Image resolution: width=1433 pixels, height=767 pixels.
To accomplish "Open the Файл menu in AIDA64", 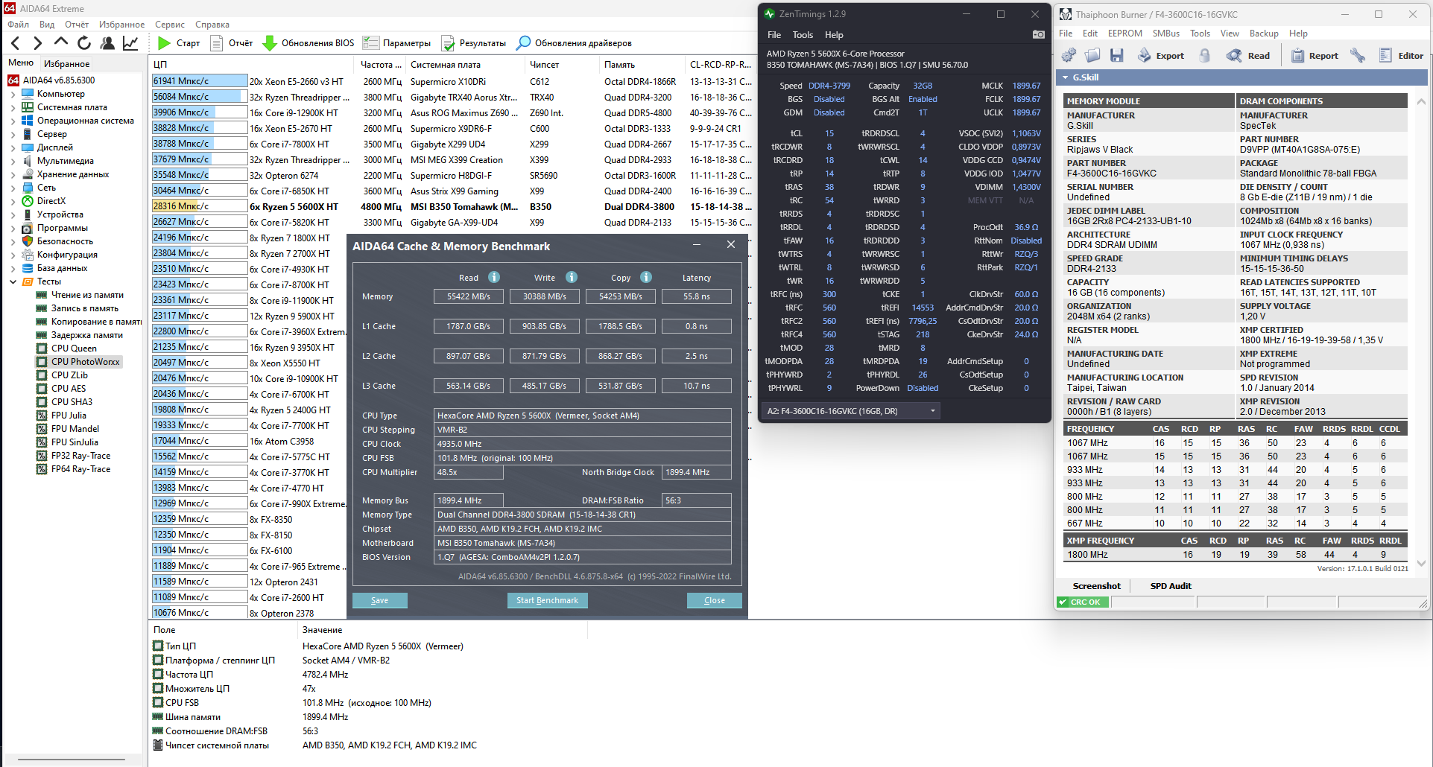I will click(x=18, y=25).
